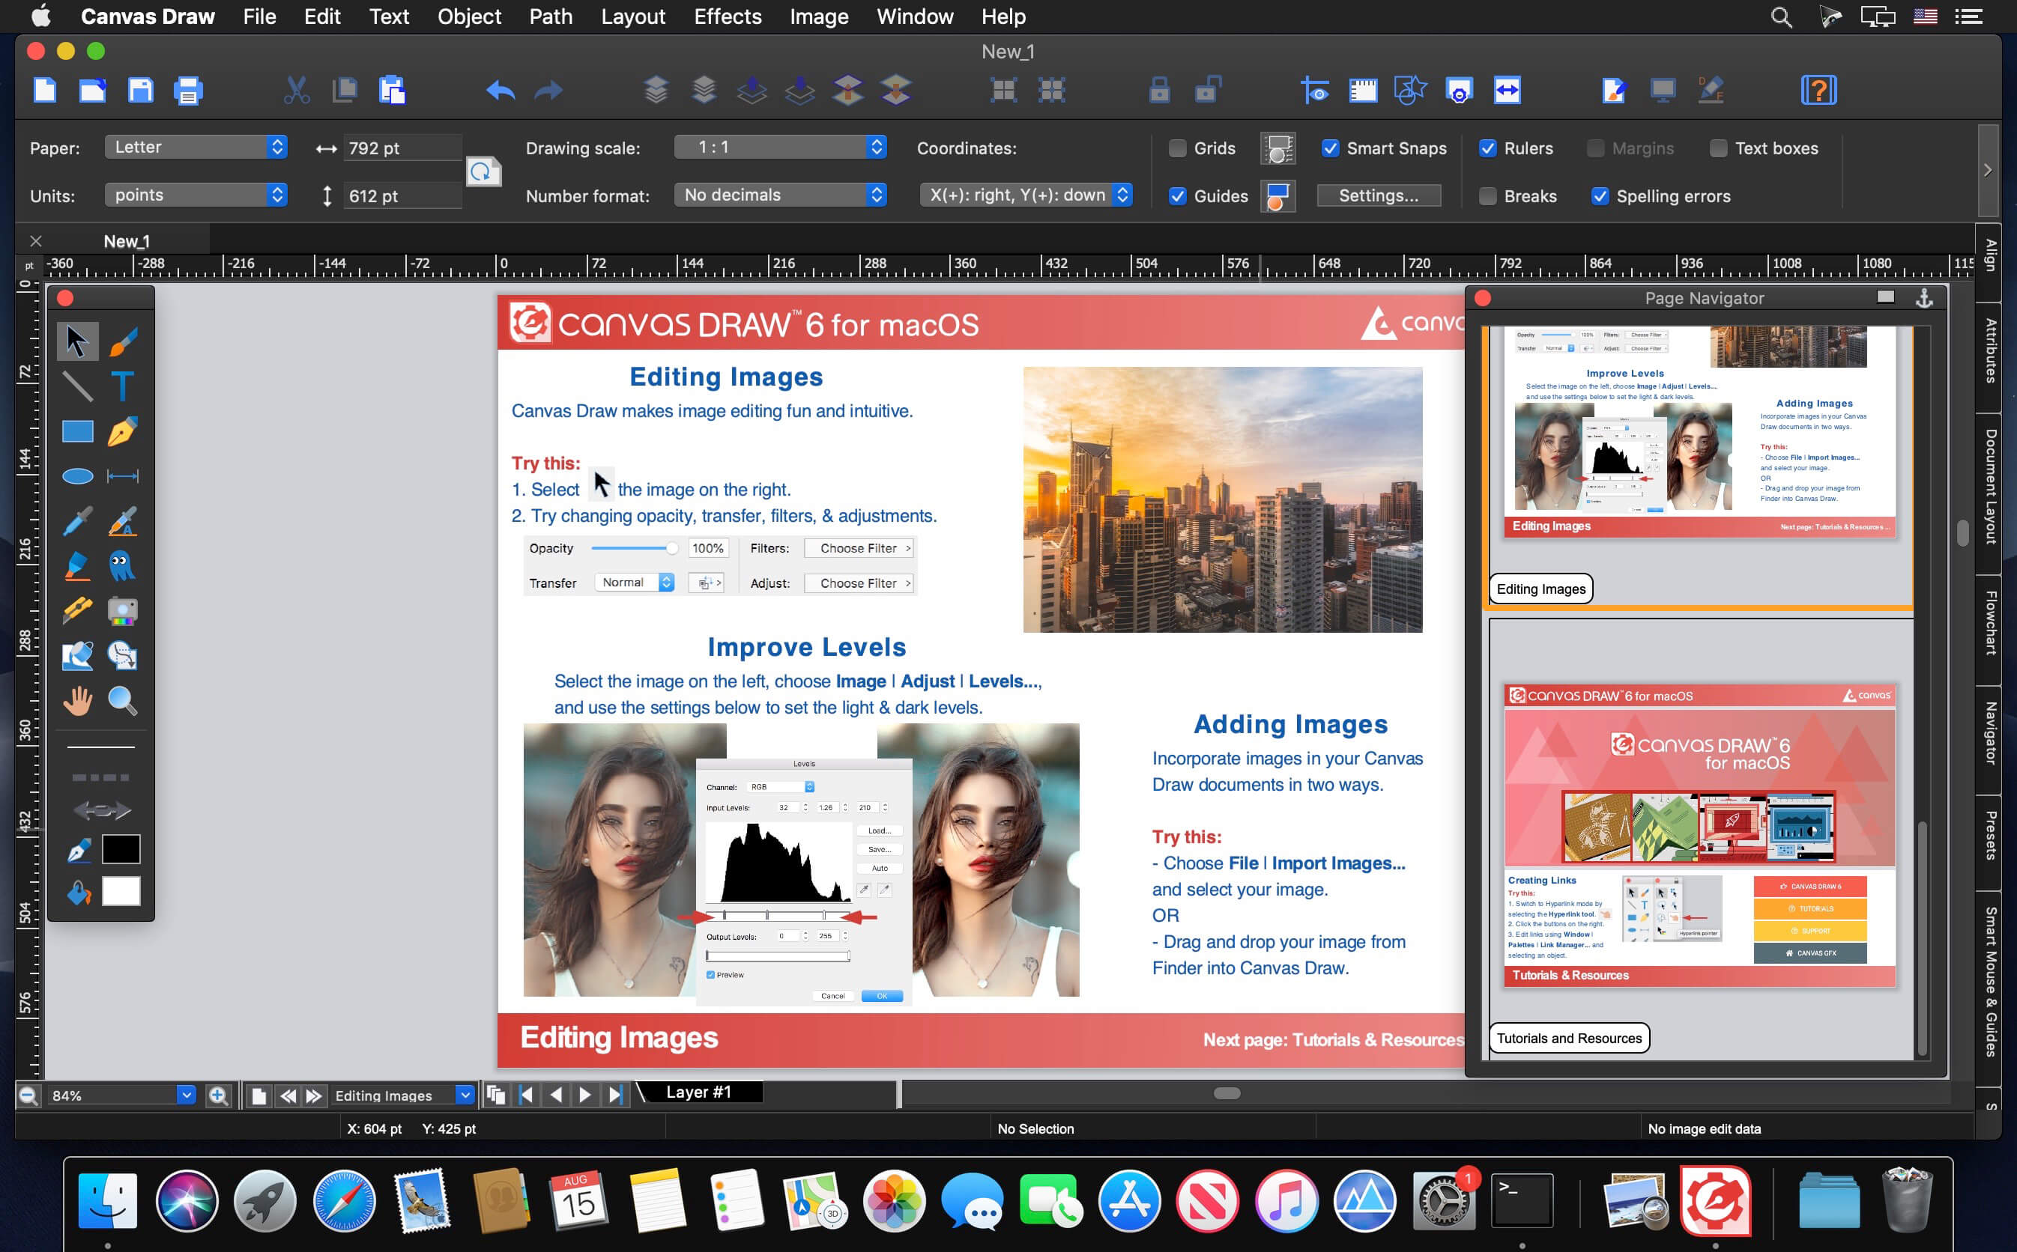Screen dimensions: 2017x1252
Task: Open the Number format dropdown
Action: pos(780,195)
